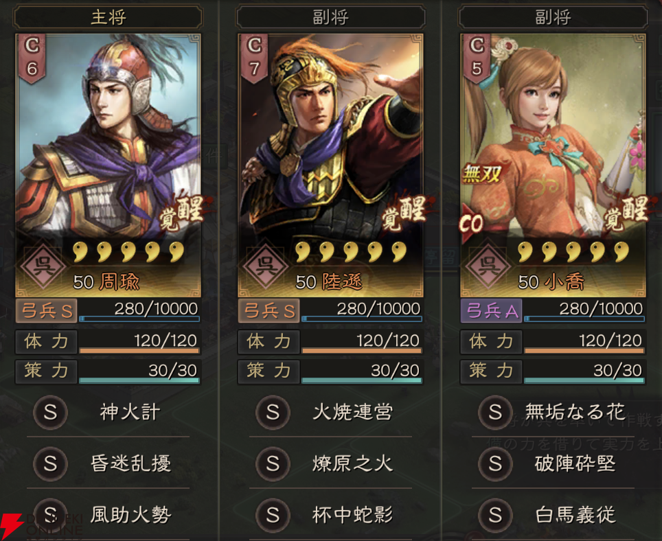Click the CO tag on 小喬's portrait
Image resolution: width=662 pixels, height=541 pixels.
[471, 224]
